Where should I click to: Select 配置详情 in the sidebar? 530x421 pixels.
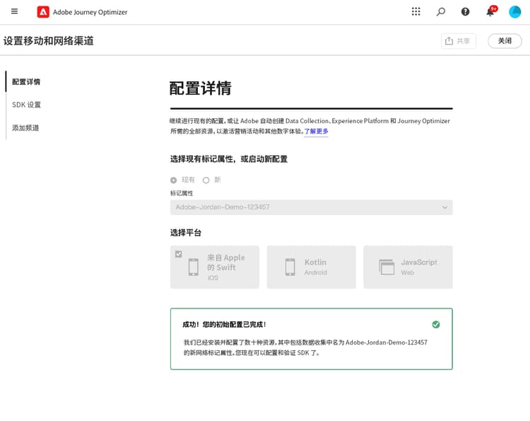pos(26,81)
